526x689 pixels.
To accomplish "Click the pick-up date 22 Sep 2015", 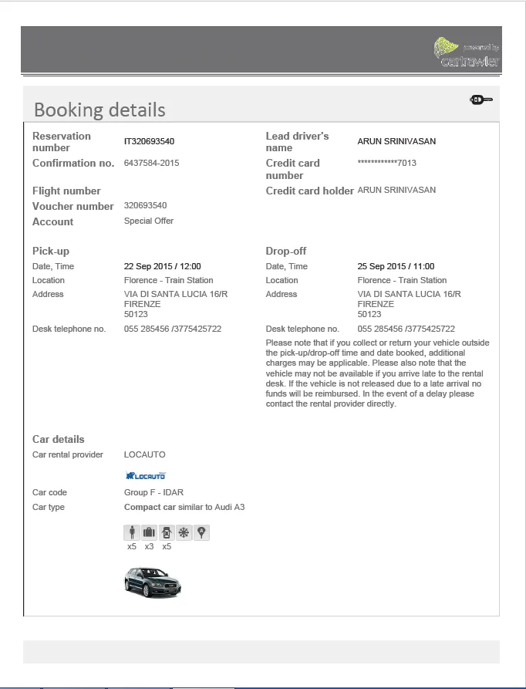I will (x=148, y=266).
